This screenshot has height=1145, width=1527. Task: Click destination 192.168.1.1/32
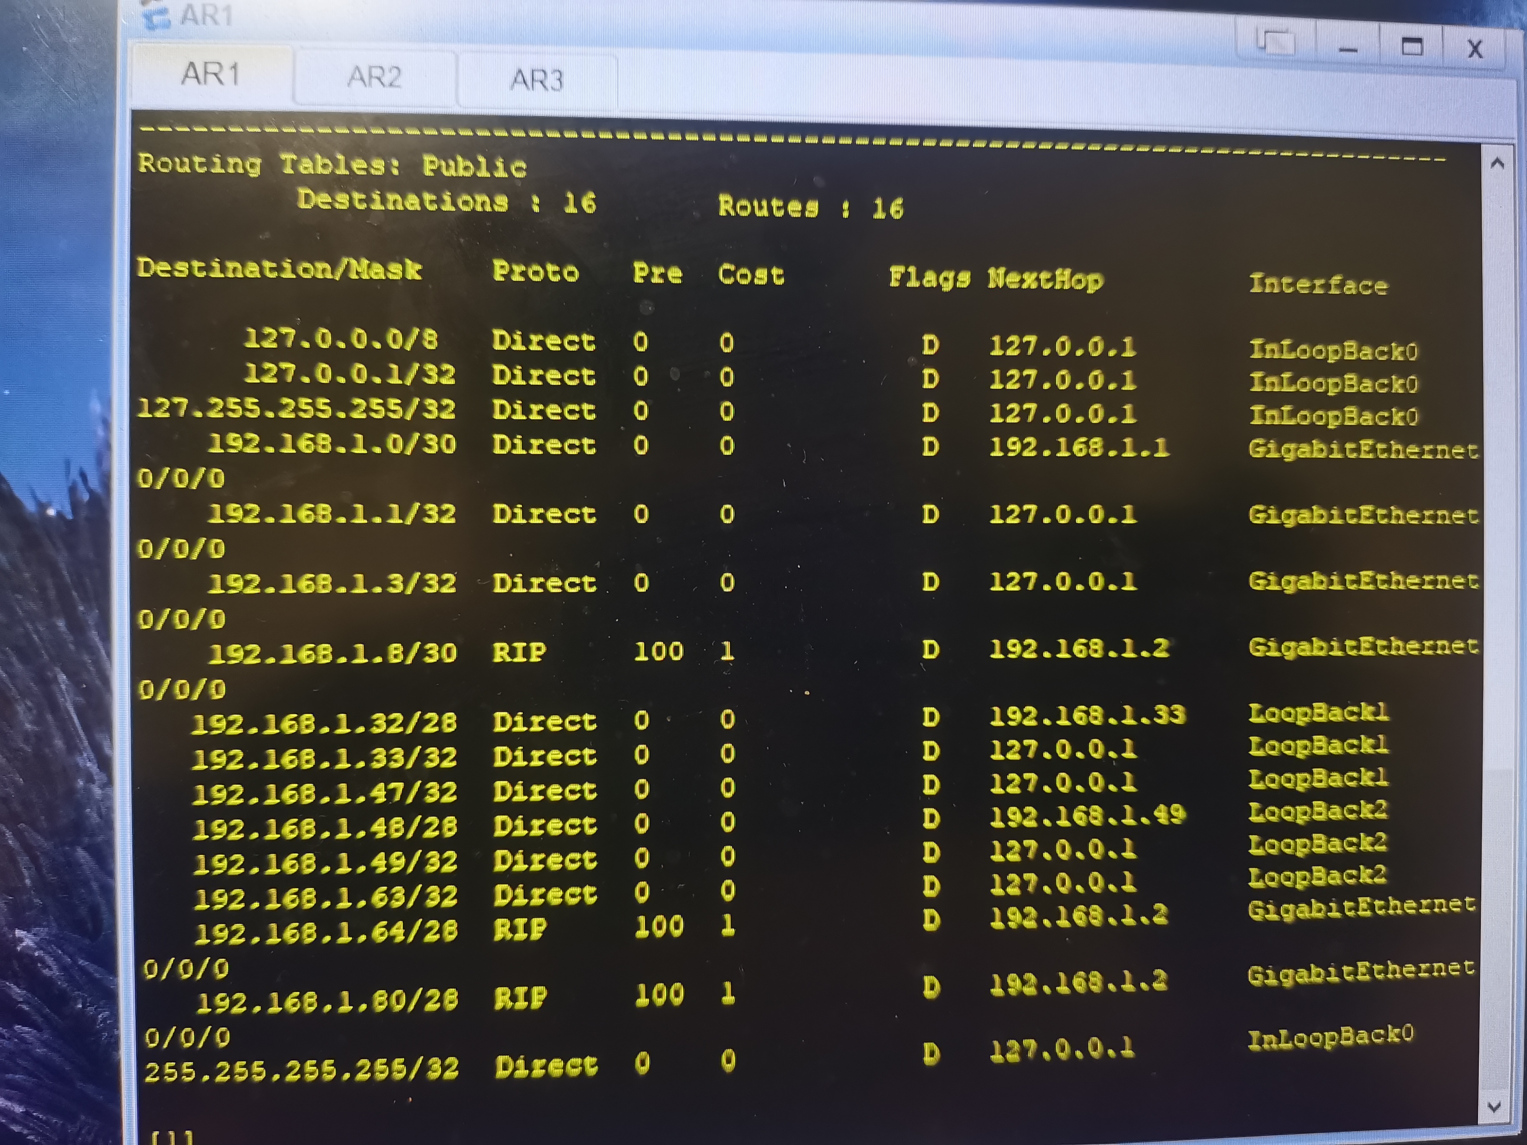pyautogui.click(x=332, y=513)
